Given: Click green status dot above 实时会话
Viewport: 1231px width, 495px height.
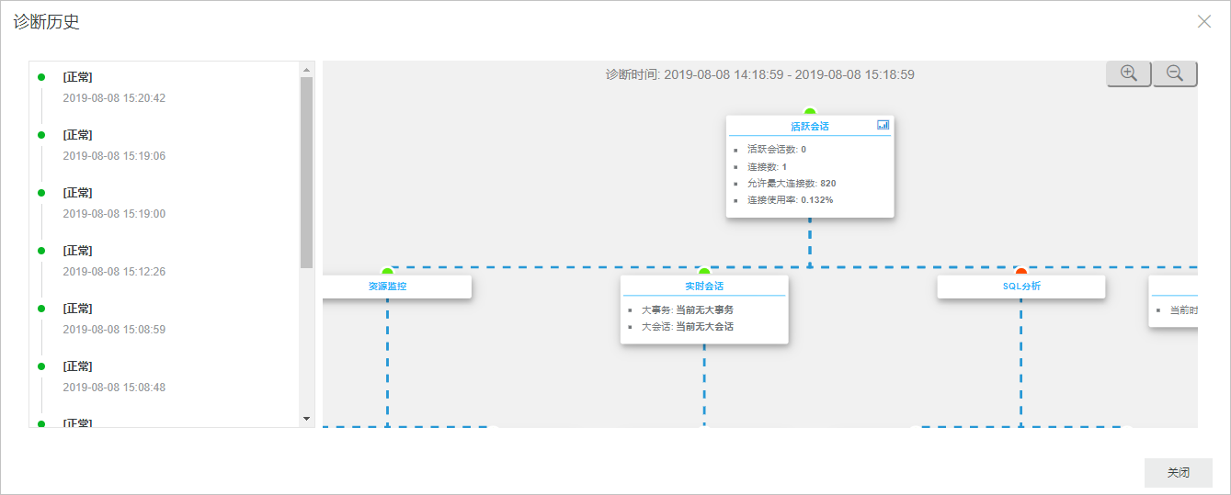Looking at the screenshot, I should click(x=704, y=272).
